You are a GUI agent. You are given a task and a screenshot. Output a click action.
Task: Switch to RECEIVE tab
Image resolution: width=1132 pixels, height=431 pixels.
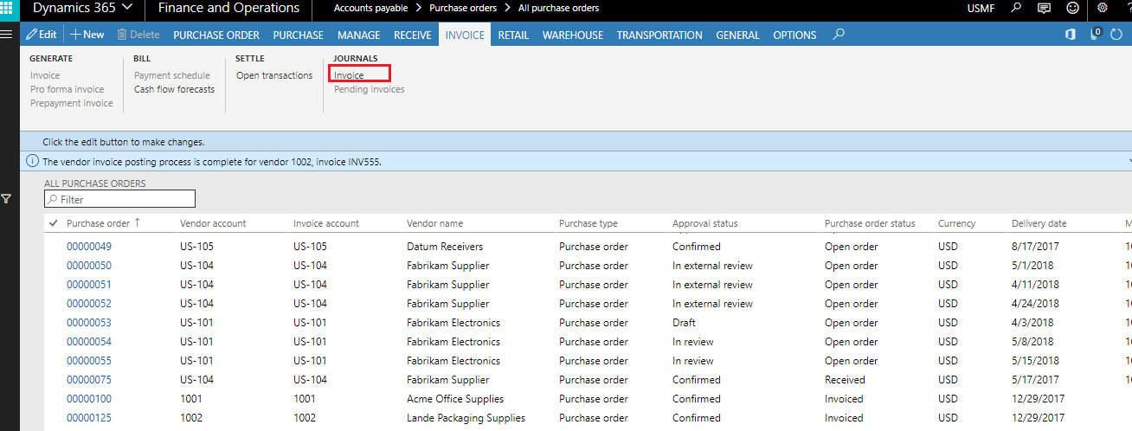(x=413, y=35)
